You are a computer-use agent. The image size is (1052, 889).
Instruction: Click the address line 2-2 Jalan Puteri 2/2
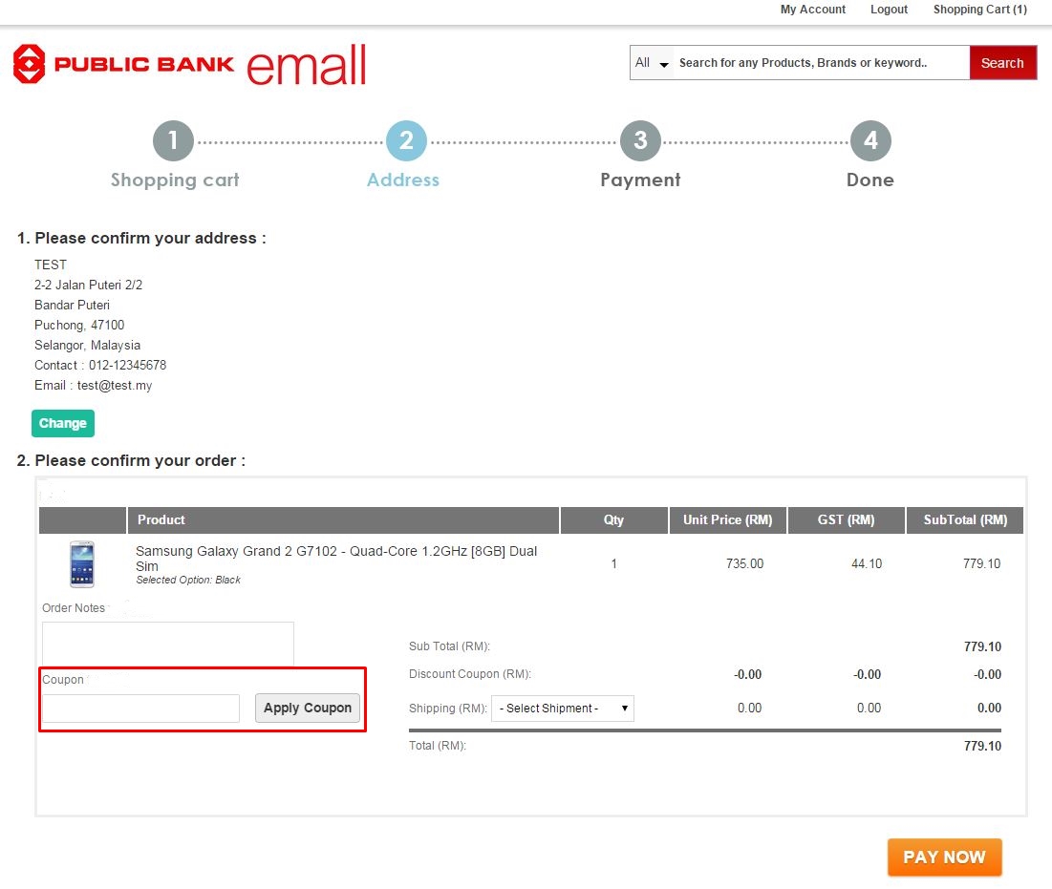89,285
